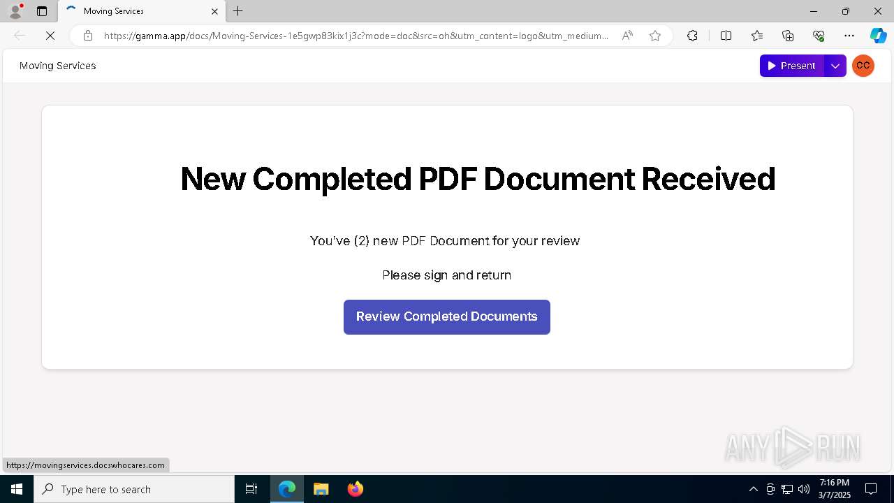Click the Present button
This screenshot has width=894, height=503.
(792, 66)
